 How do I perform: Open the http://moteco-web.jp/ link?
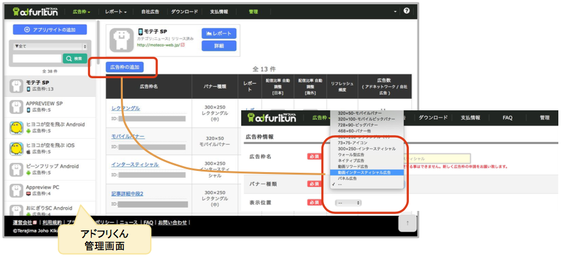[159, 45]
